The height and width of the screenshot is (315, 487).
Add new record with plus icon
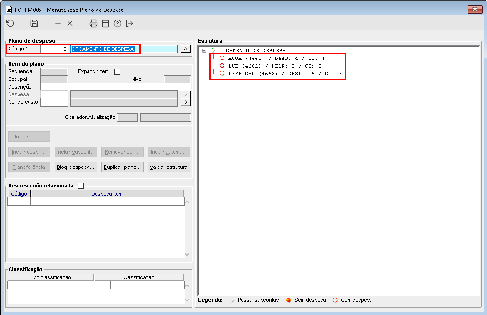pos(58,23)
